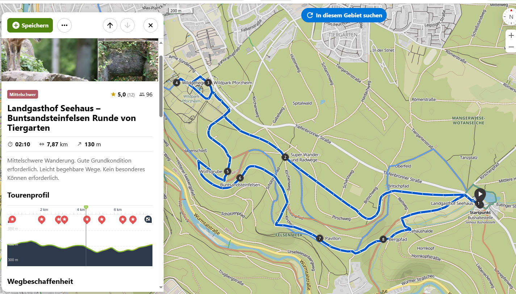Zoom in the map with plus
Image resolution: width=516 pixels, height=294 pixels.
tap(511, 35)
